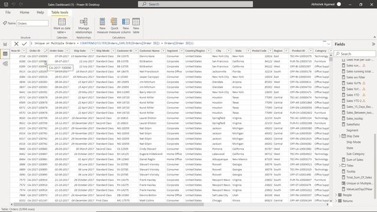Switch to the Home tab
This screenshot has height=212, width=377.
pyautogui.click(x=25, y=12)
